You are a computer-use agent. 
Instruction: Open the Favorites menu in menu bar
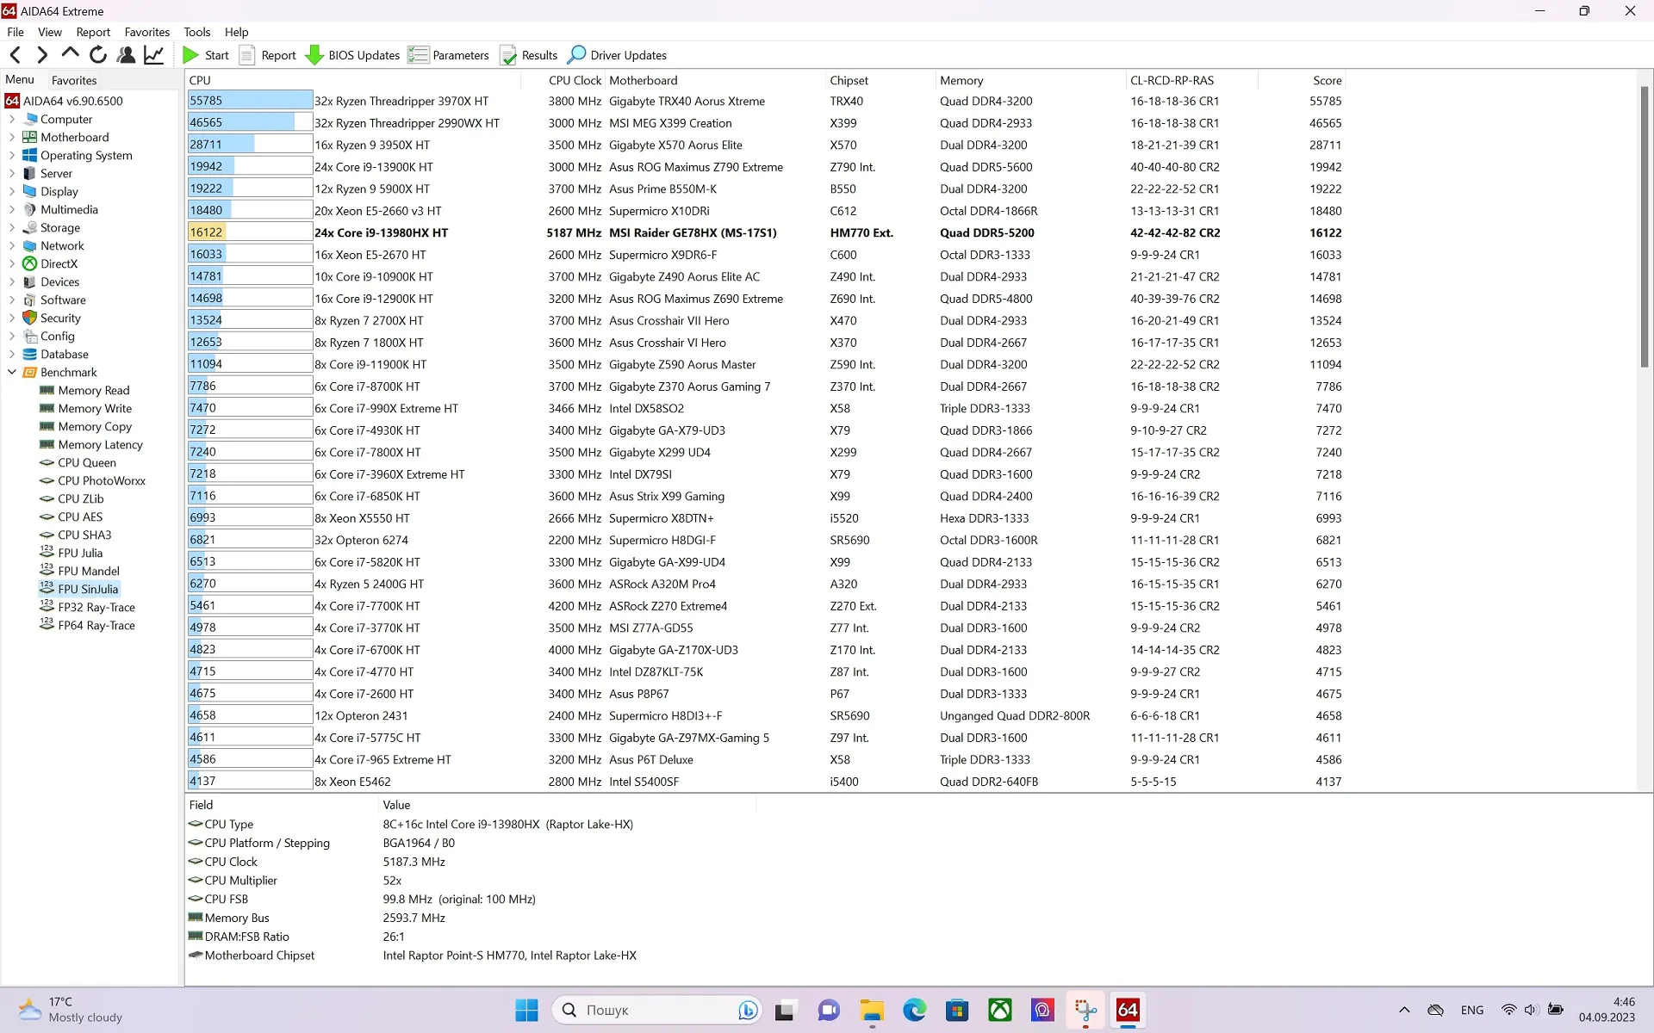(x=147, y=32)
